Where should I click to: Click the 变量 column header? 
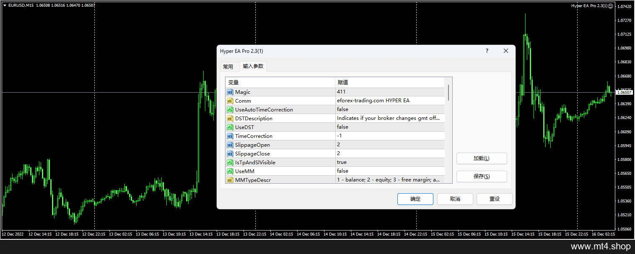(x=280, y=83)
